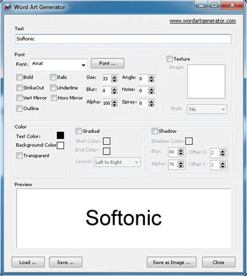Click the shadow Alpha stepper arrows
Screen dimensions: 247x276
(181, 165)
